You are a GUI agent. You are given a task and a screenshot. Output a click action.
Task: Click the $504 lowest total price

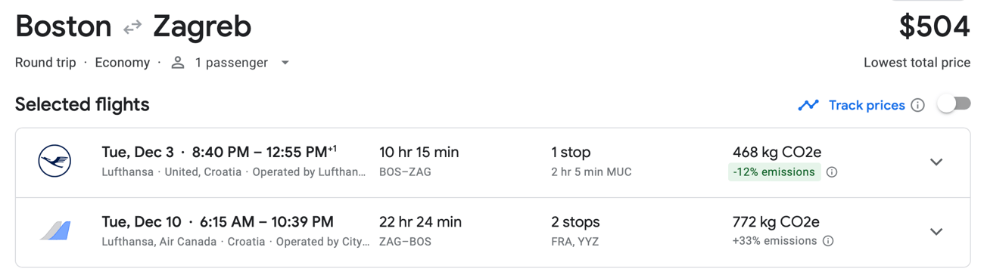934,27
